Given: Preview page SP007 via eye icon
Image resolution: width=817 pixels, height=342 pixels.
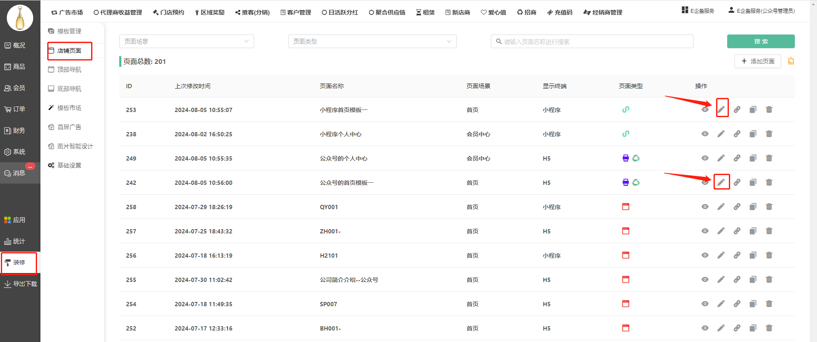Looking at the screenshot, I should coord(705,304).
